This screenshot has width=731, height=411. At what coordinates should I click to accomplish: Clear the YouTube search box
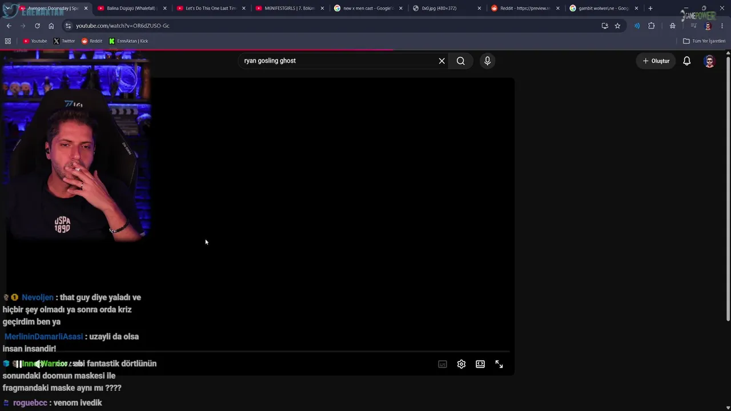click(x=441, y=61)
